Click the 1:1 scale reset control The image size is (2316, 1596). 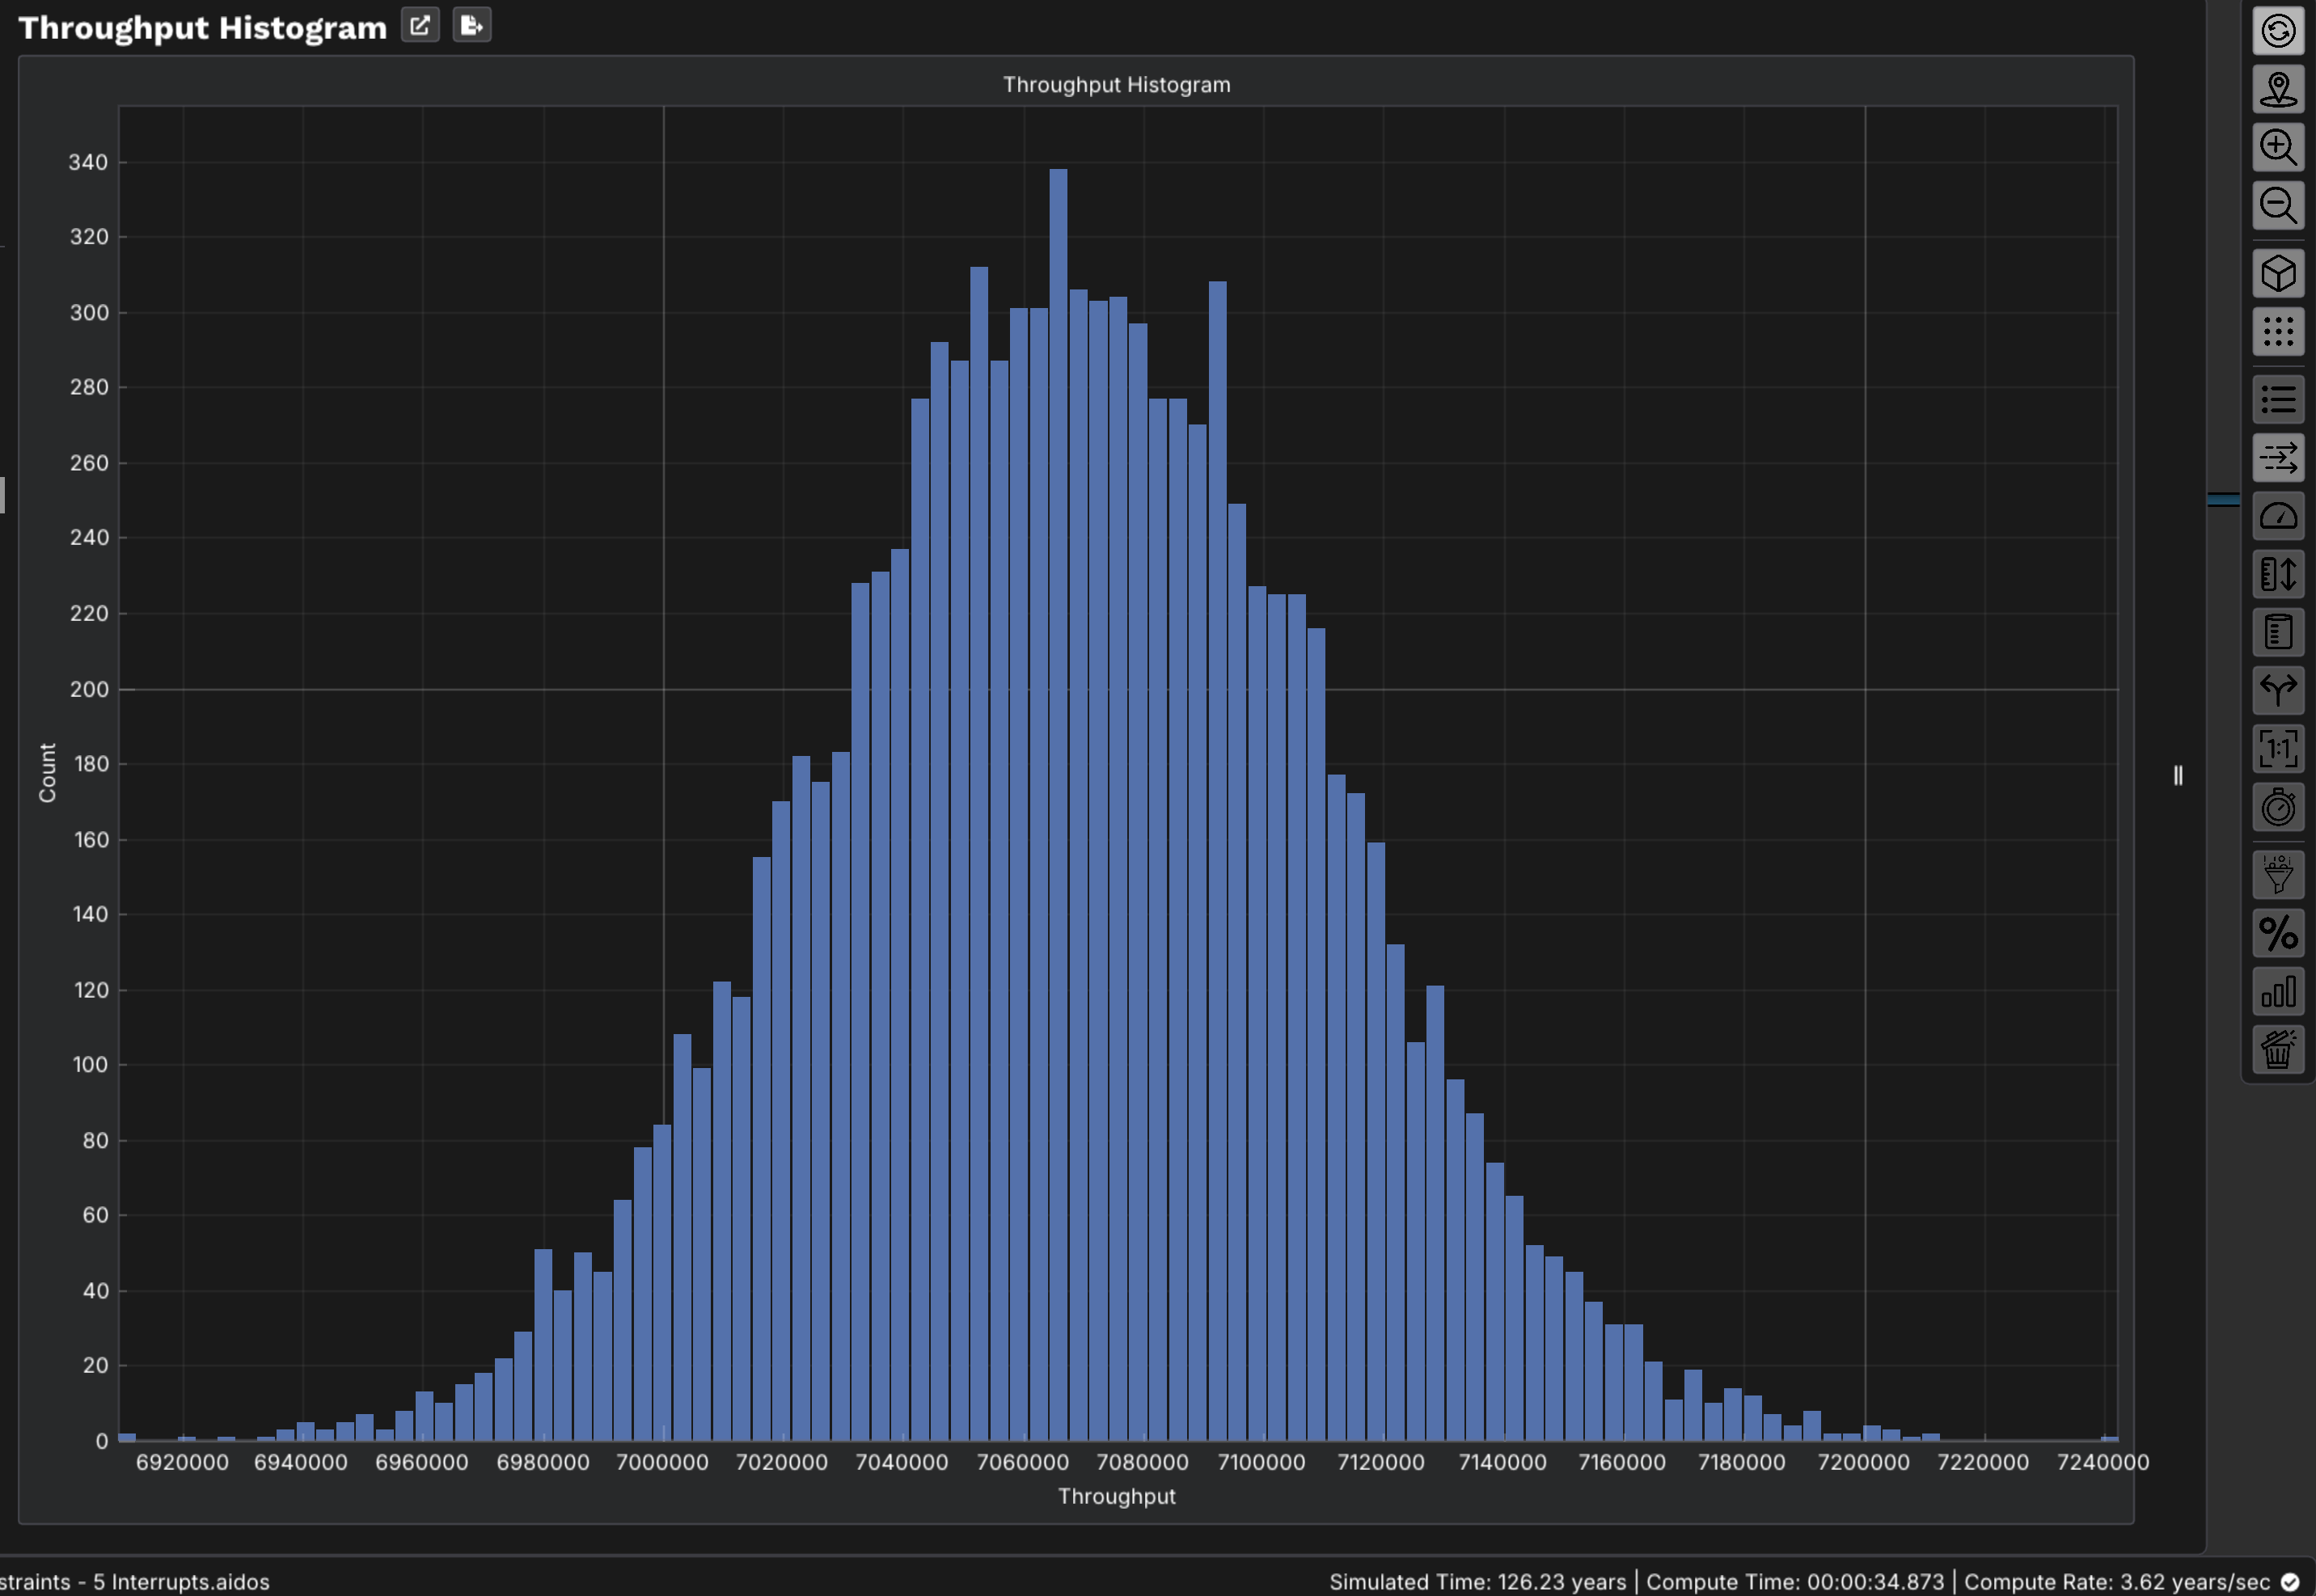[x=2280, y=748]
